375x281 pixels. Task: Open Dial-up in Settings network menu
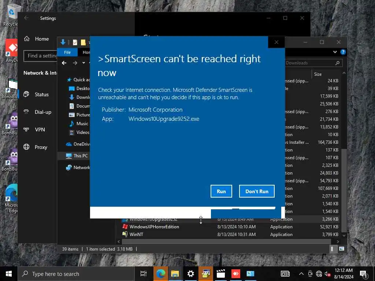click(x=37, y=112)
